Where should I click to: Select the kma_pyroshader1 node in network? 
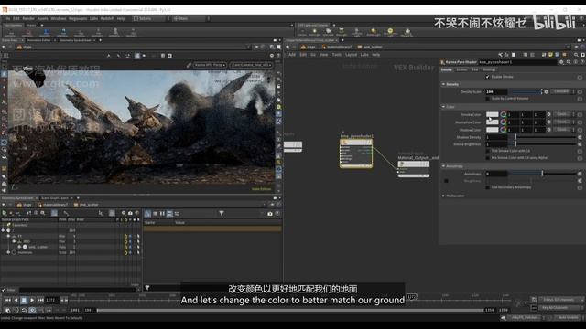pyautogui.click(x=356, y=153)
